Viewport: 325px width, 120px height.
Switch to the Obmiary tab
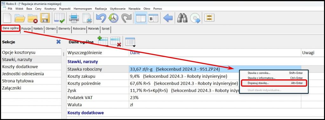[51, 29]
